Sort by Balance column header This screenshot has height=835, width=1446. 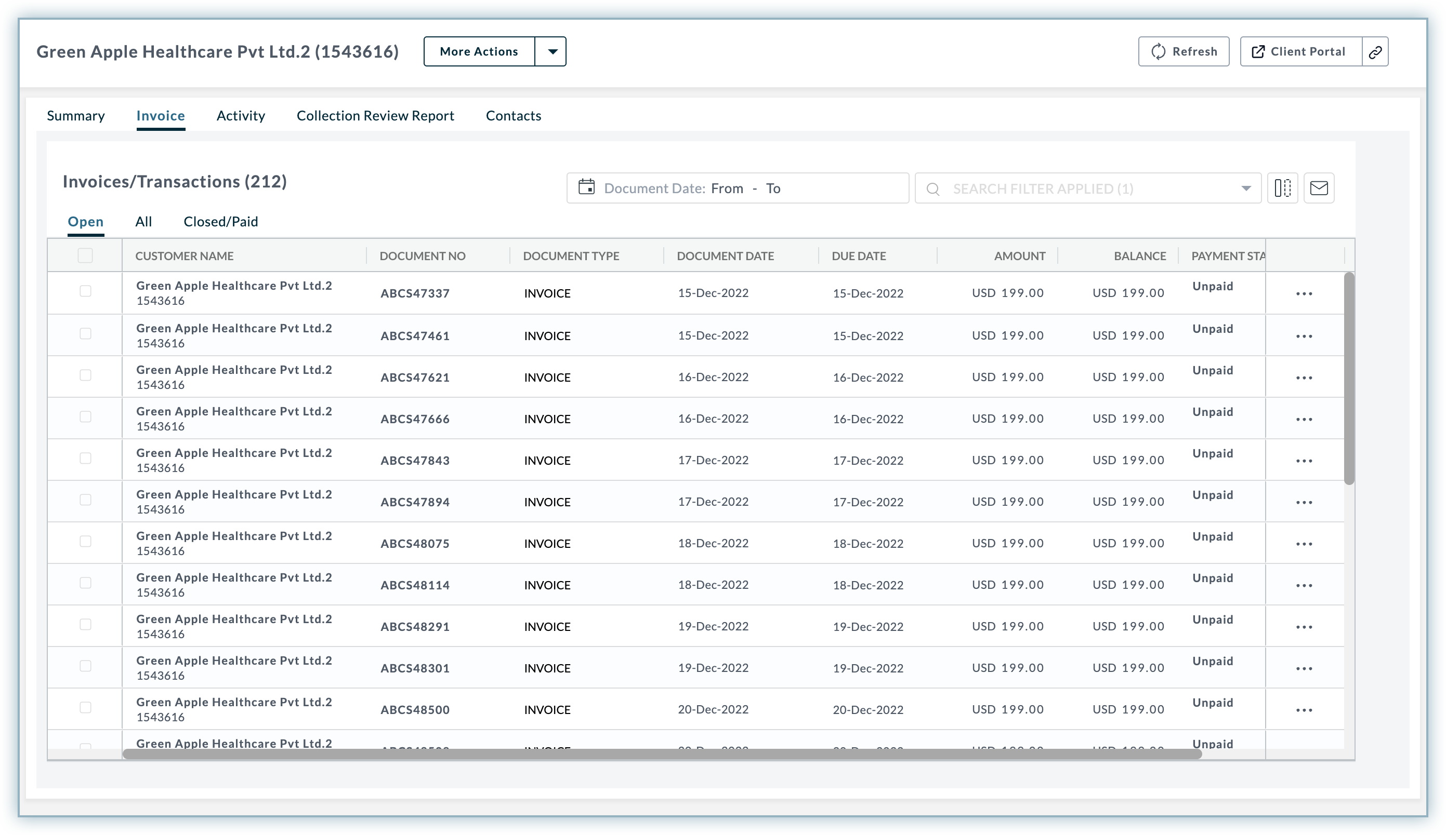(1139, 256)
